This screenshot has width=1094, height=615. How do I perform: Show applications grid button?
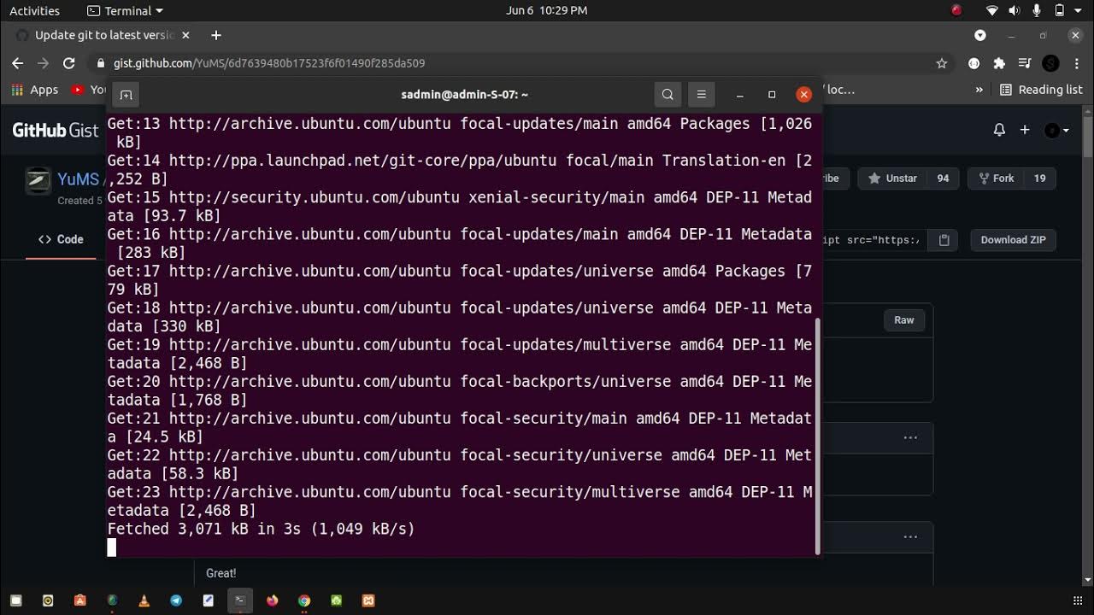pos(1078,600)
